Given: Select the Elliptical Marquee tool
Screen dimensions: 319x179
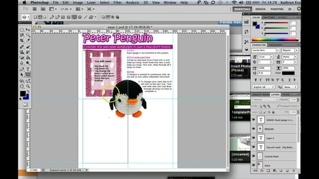Looking at the screenshot, I should pyautogui.click(x=22, y=30).
